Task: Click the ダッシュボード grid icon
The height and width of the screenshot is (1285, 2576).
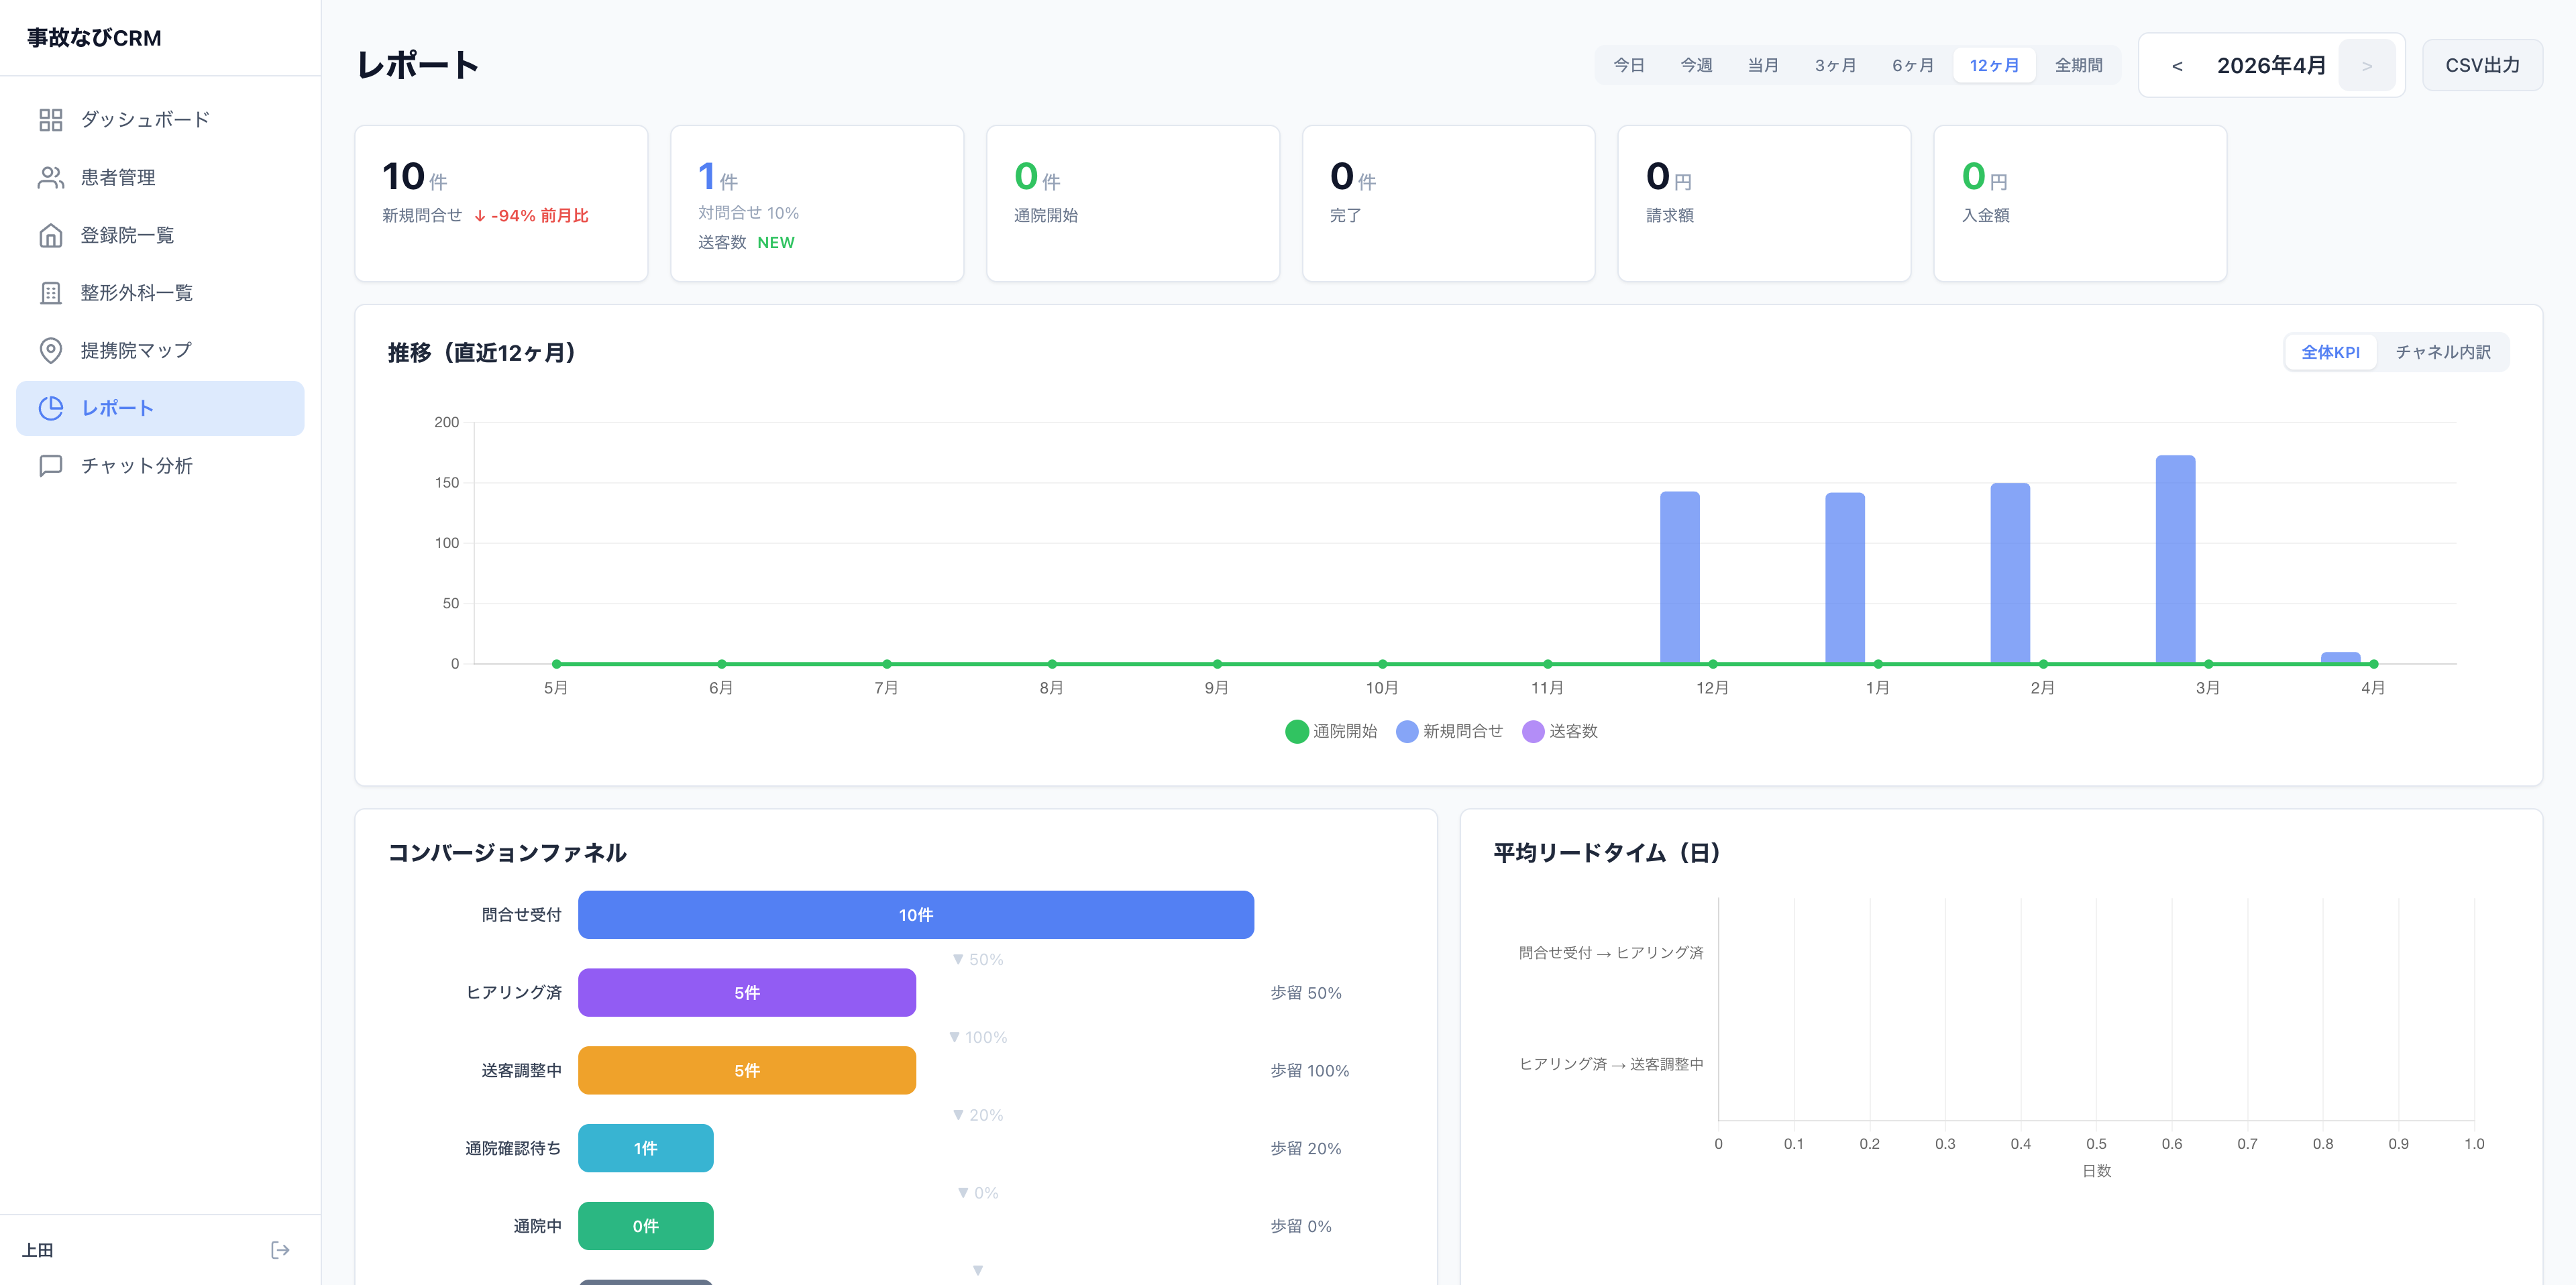Action: [50, 120]
